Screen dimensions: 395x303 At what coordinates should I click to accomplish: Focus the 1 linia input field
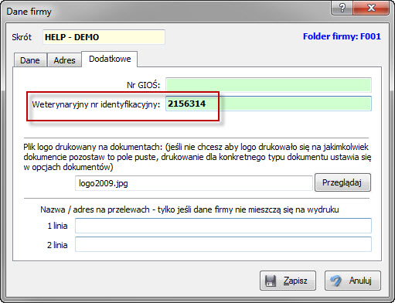[223, 226]
